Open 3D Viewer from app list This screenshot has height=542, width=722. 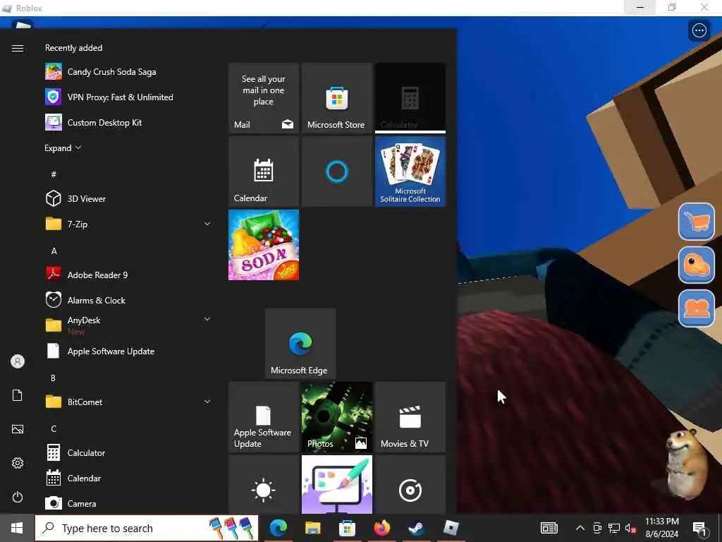pos(128,198)
